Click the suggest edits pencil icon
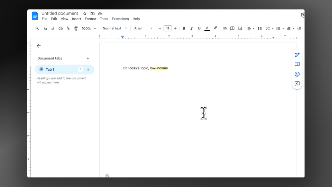The height and width of the screenshot is (187, 332). click(297, 55)
